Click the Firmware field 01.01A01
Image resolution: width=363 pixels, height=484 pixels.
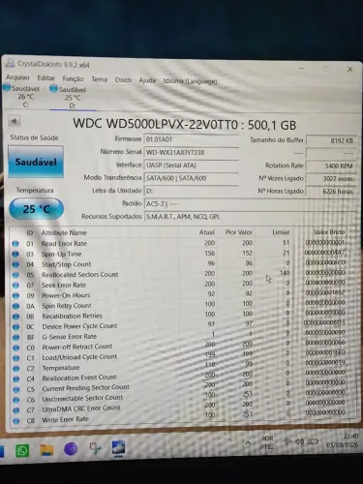pos(191,139)
